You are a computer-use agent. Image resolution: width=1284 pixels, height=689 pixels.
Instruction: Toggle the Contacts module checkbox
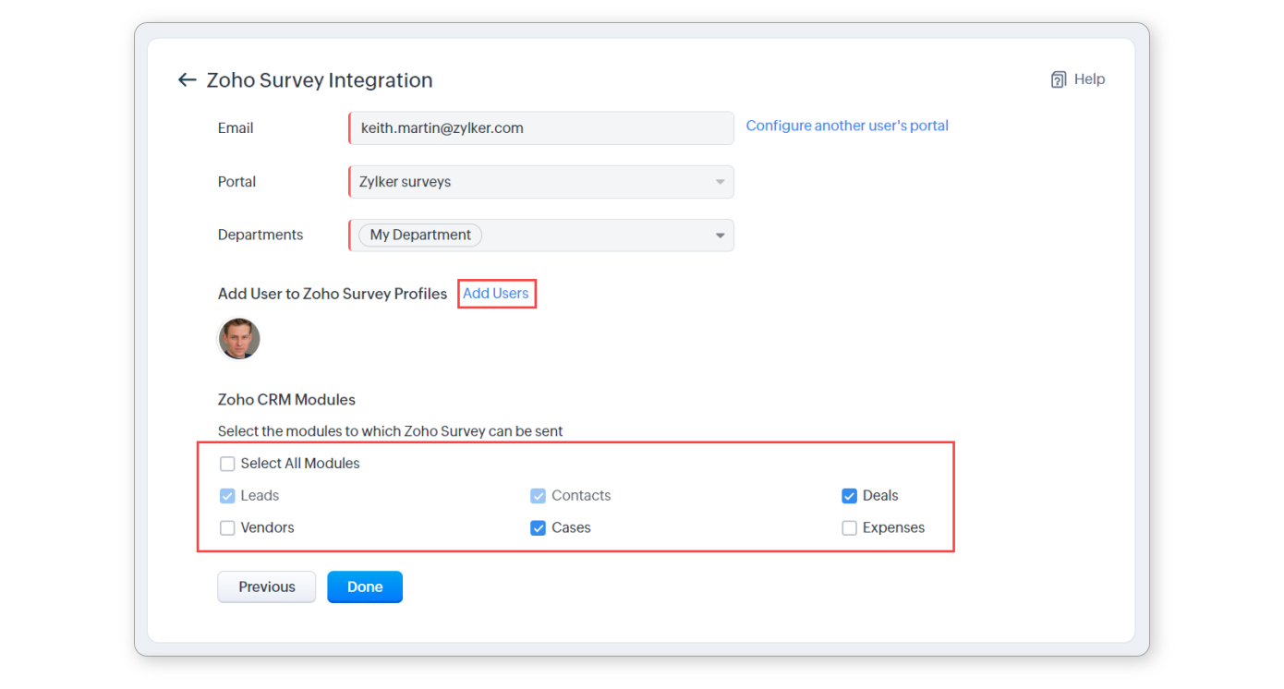pos(539,496)
